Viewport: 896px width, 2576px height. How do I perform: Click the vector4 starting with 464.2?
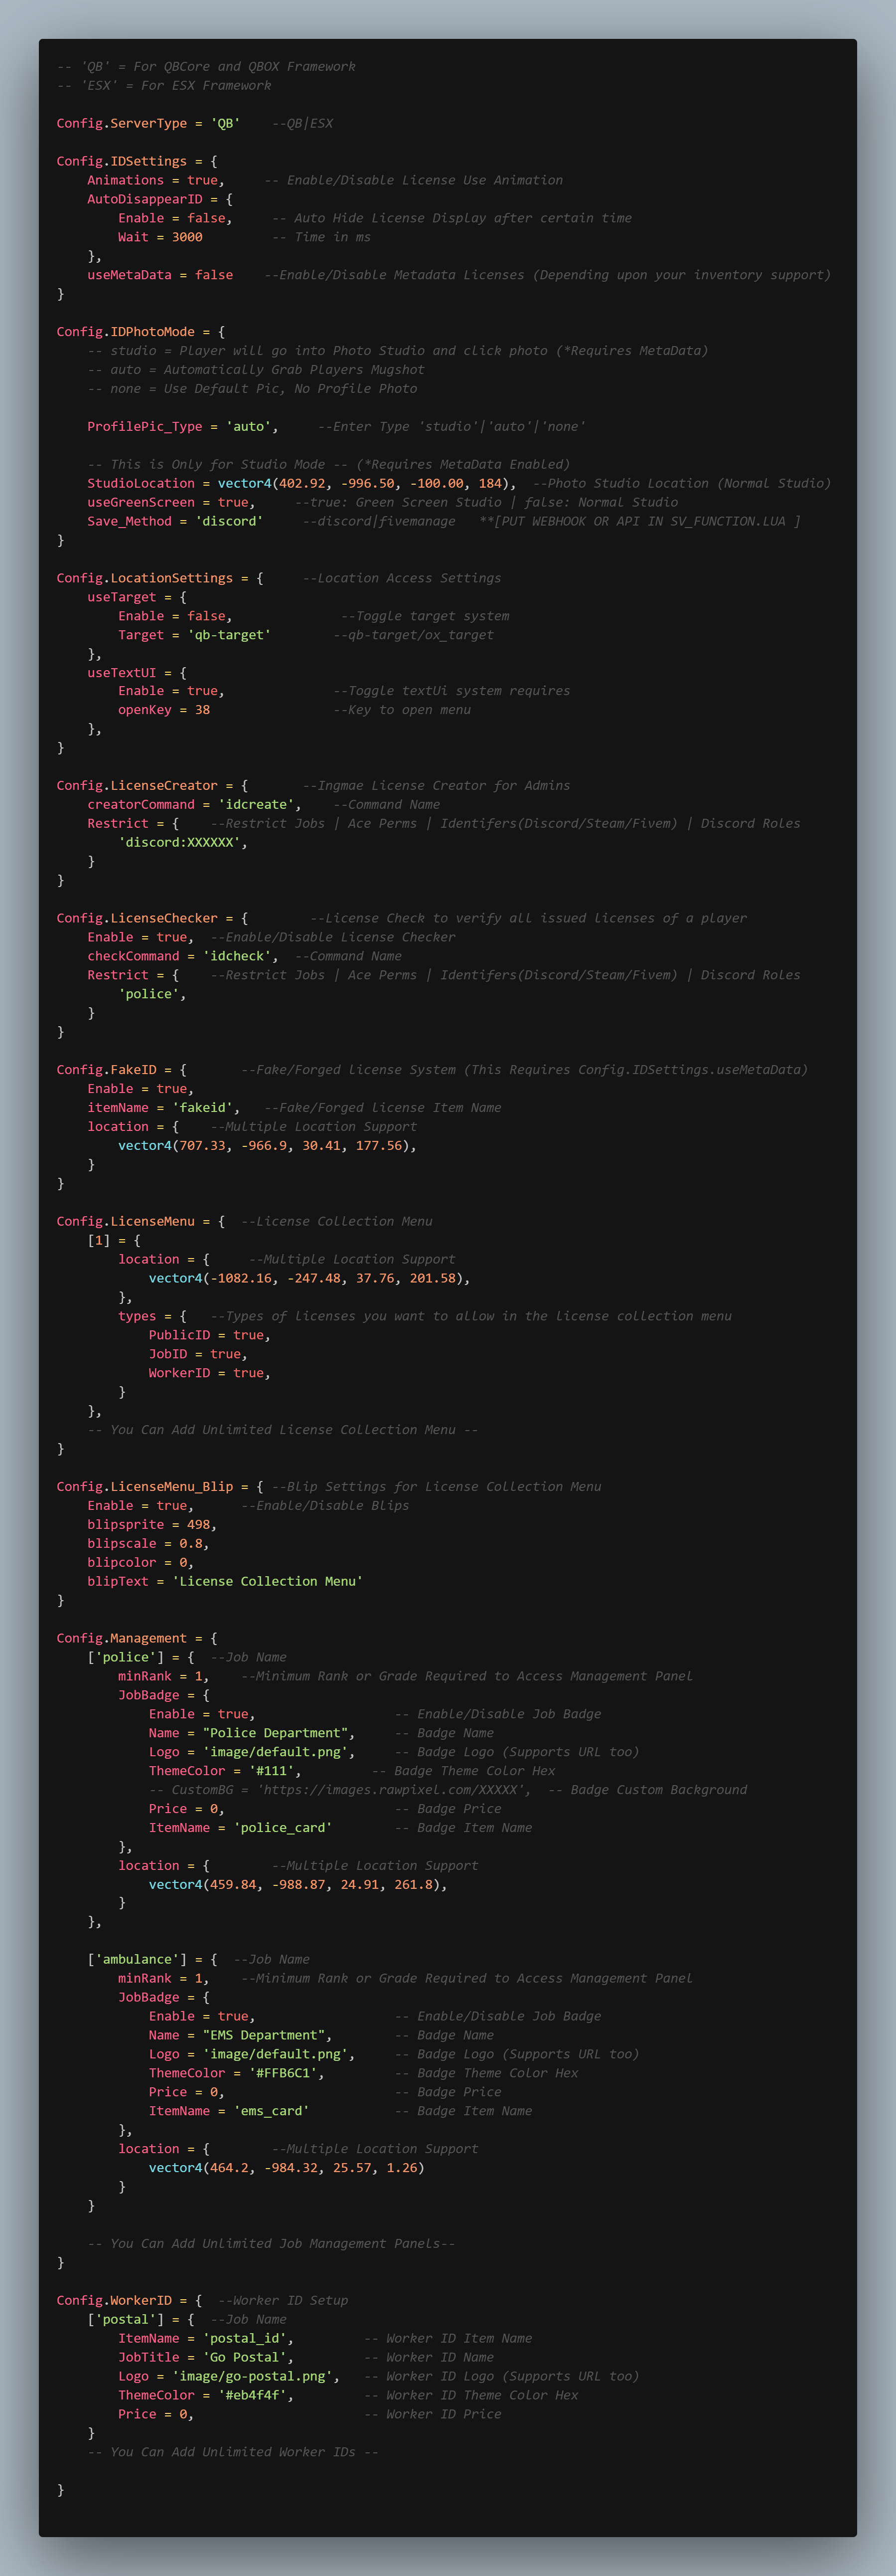tap(287, 2169)
